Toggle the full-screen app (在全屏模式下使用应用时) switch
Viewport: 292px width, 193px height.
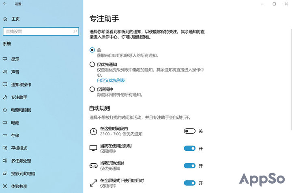pyautogui.click(x=189, y=183)
